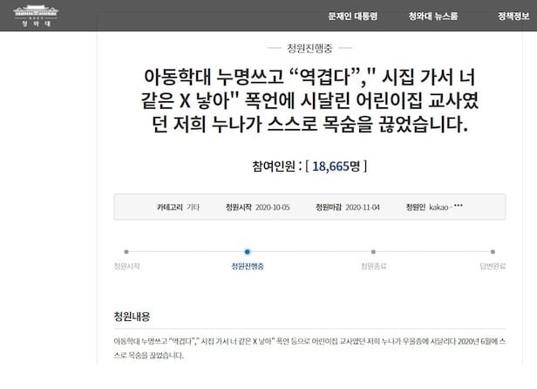537x389 pixels.
Task: Click the highlighted 청원진행중 step dot
Action: (x=249, y=251)
